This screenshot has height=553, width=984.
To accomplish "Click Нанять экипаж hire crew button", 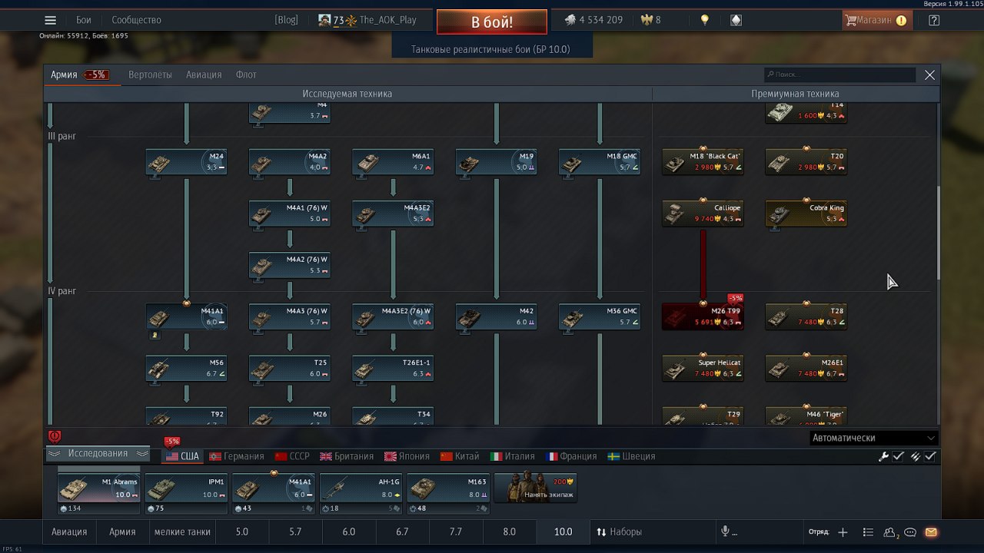I will tap(536, 488).
